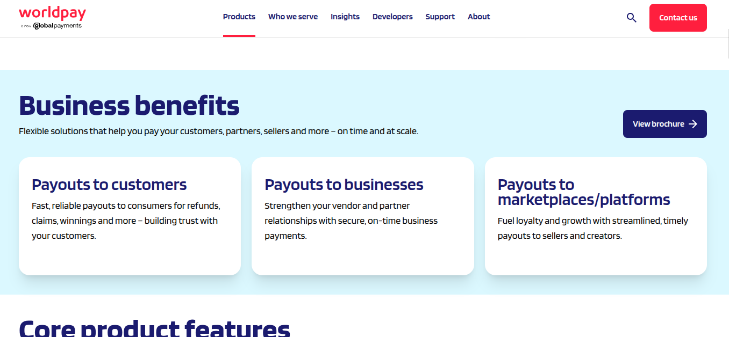The height and width of the screenshot is (337, 729).
Task: Expand the Insights navigation menu
Action: [345, 17]
